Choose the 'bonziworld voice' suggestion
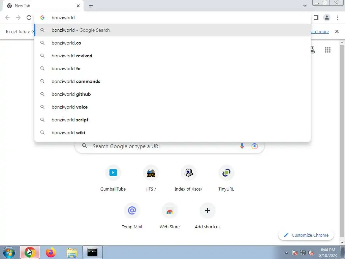The image size is (345, 259). [172, 107]
